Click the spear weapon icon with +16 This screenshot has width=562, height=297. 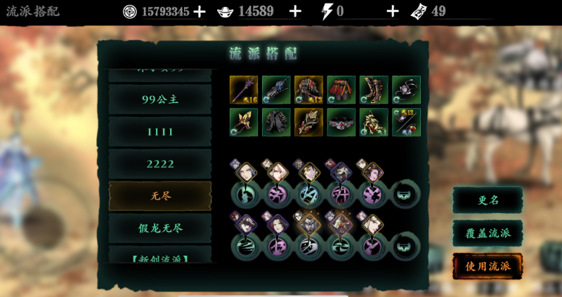pos(244,90)
